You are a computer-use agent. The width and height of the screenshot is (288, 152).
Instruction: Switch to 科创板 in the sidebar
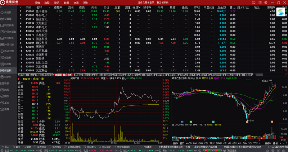pyautogui.click(x=8, y=64)
